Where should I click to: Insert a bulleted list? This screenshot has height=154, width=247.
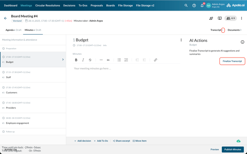point(119,60)
